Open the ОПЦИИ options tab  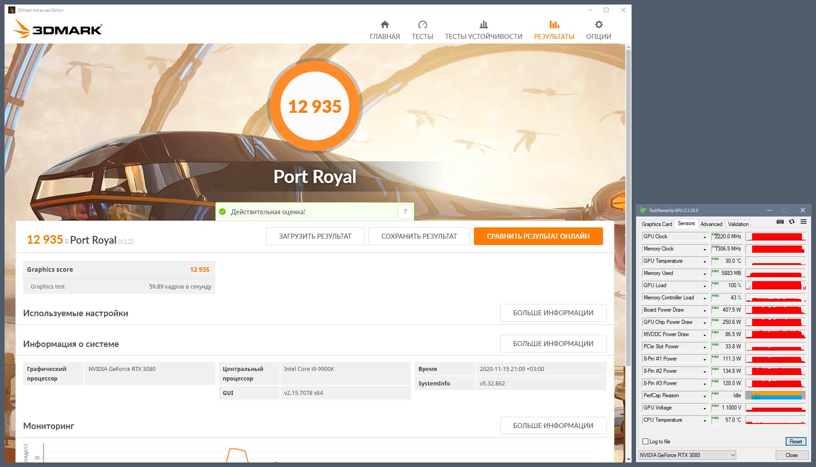click(x=599, y=30)
